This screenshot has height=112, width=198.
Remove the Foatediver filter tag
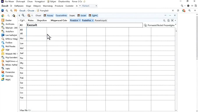coord(93,20)
